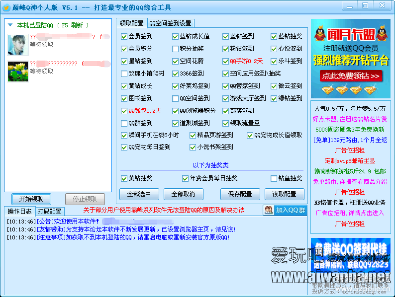Toggle 领取流量豆 checkbox
The image size is (395, 297).
tap(225, 124)
